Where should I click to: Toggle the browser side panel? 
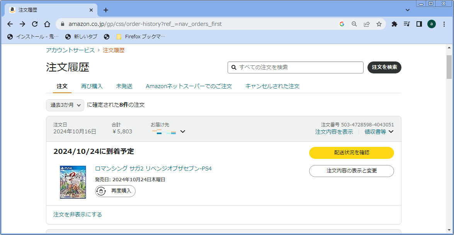click(419, 24)
